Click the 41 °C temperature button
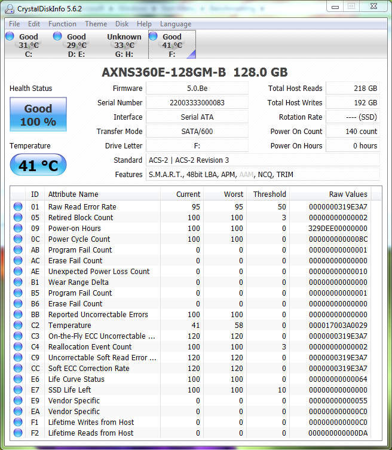The image size is (392, 450). [38, 165]
